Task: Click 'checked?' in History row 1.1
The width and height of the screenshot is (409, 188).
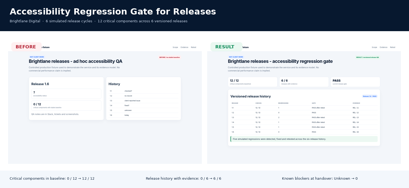Action: [x=128, y=91]
